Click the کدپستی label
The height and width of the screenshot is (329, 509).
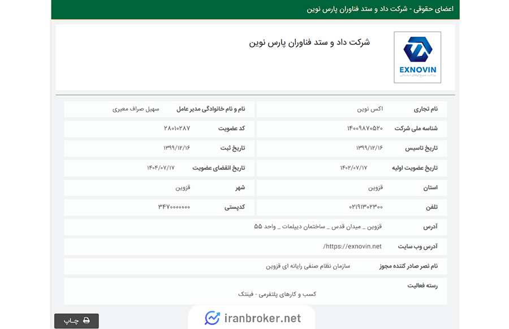point(235,207)
